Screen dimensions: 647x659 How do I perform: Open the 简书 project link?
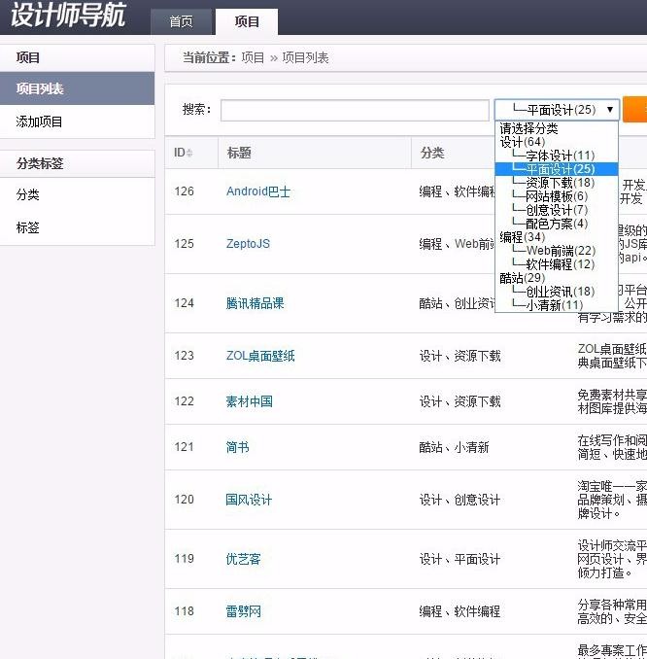click(x=237, y=447)
